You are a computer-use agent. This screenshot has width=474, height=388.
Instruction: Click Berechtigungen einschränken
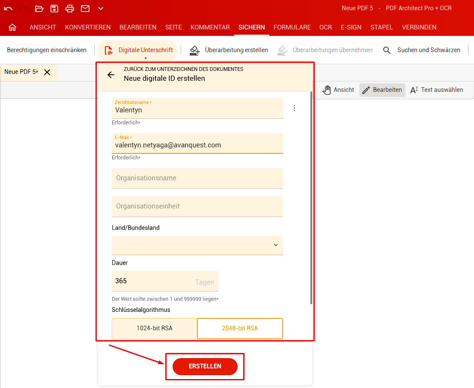tap(47, 50)
